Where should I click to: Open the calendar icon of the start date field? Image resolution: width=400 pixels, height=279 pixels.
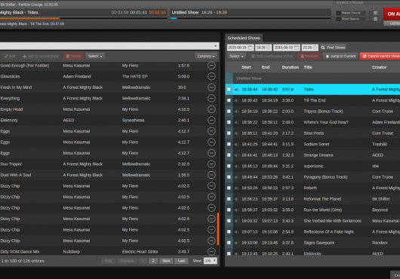251,48
